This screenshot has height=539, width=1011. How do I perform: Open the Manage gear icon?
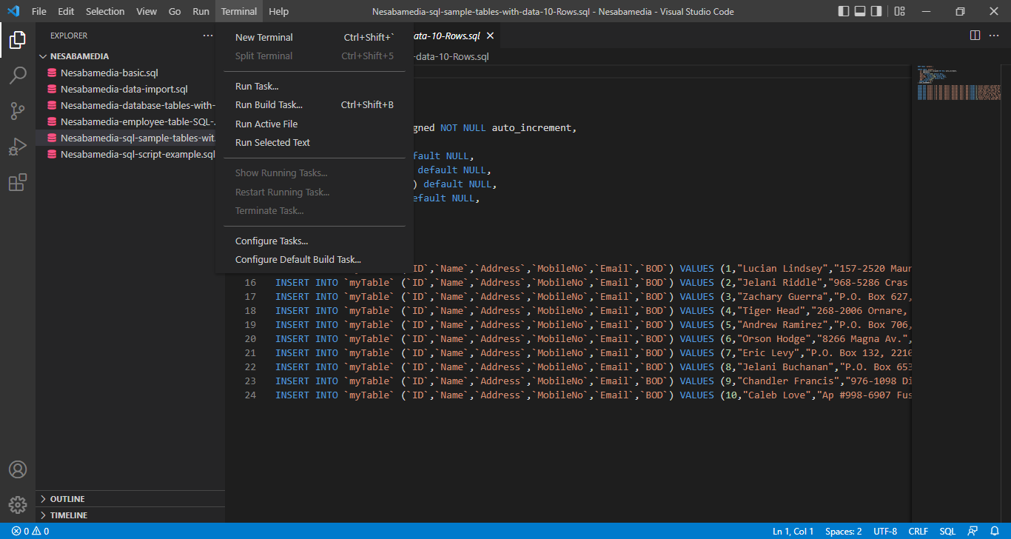point(18,505)
